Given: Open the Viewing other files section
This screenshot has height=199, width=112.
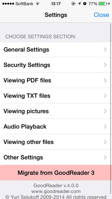Looking at the screenshot, I should coord(55,142).
